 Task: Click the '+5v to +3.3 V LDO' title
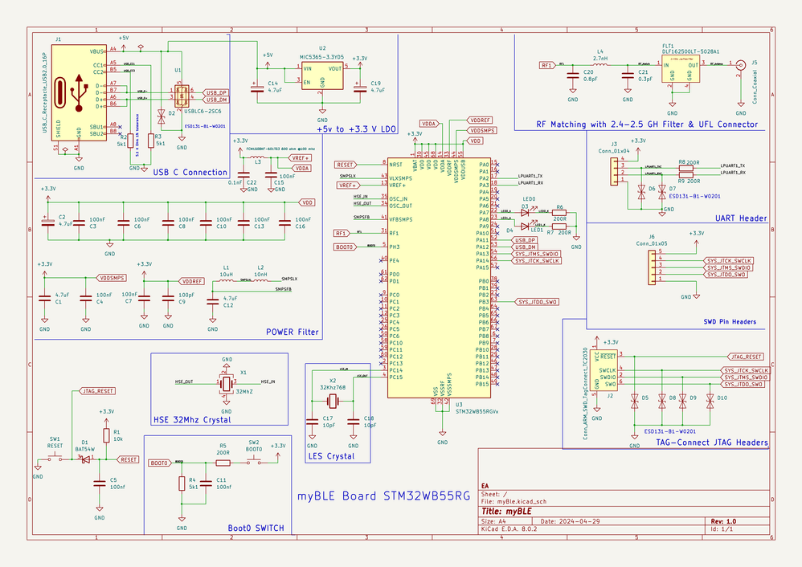click(x=357, y=128)
